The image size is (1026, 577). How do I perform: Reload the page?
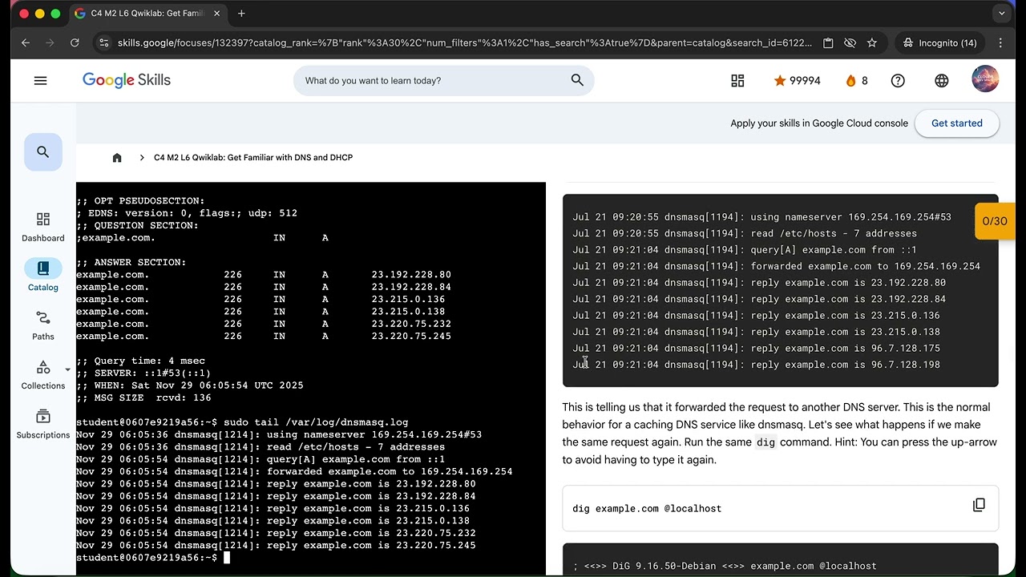(x=75, y=42)
